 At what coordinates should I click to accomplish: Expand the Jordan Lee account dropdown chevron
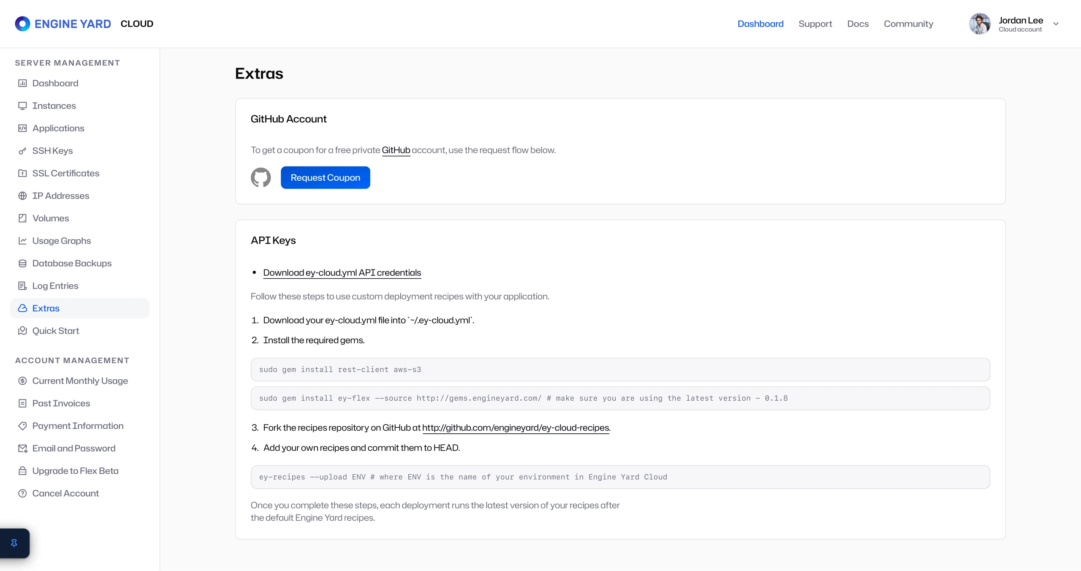(x=1056, y=24)
